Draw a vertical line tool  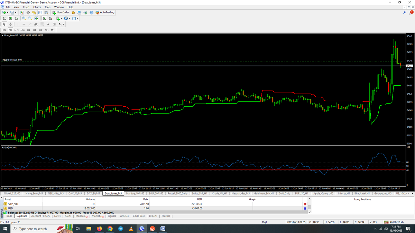pos(18,24)
